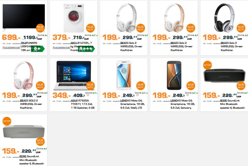The image size is (248, 166).
Task: Select the gold Beats Solo 2 headphones image
Action: click(x=174, y=18)
